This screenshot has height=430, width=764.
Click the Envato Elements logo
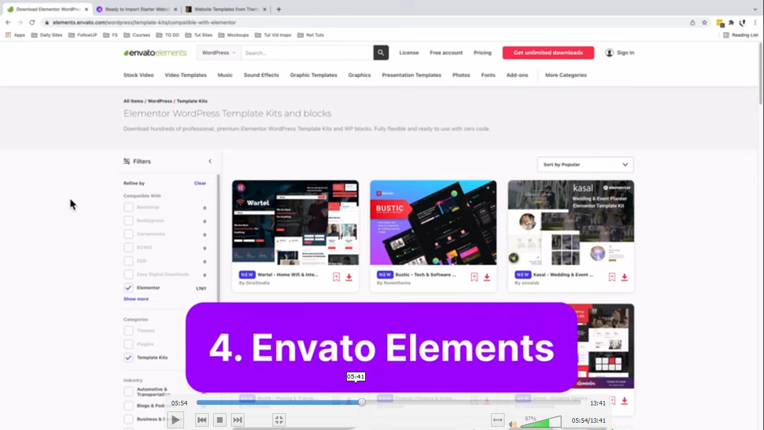(x=155, y=53)
